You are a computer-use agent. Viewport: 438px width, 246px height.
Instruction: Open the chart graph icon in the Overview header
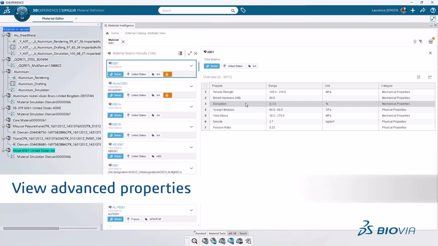(430, 77)
